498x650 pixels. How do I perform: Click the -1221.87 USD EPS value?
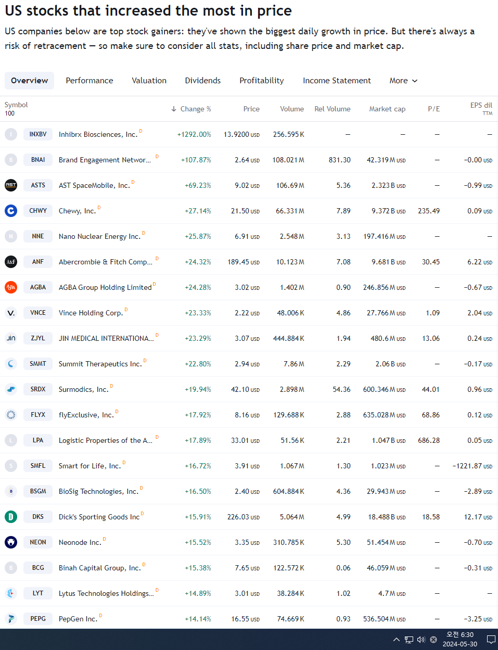(473, 466)
